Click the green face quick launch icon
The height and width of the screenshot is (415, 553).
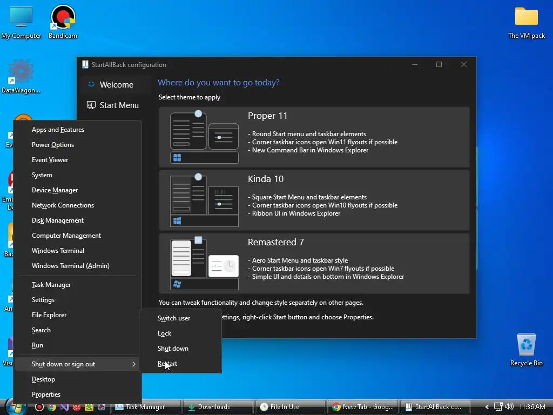click(x=89, y=407)
